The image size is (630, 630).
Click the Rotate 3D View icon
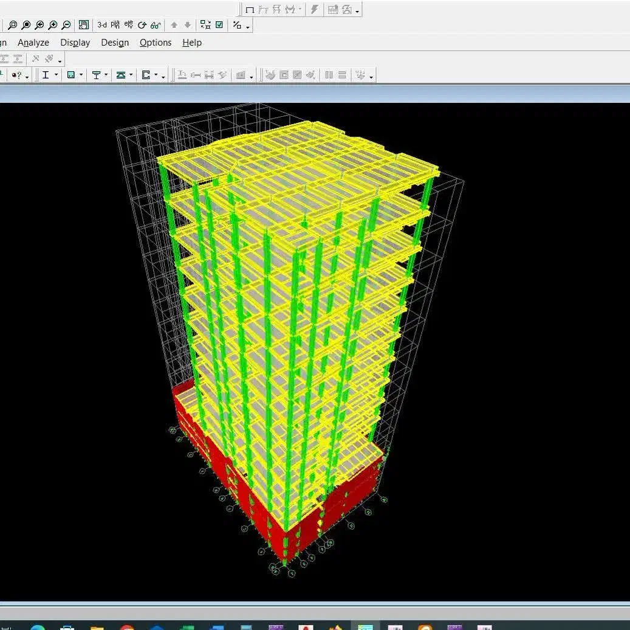pos(142,25)
